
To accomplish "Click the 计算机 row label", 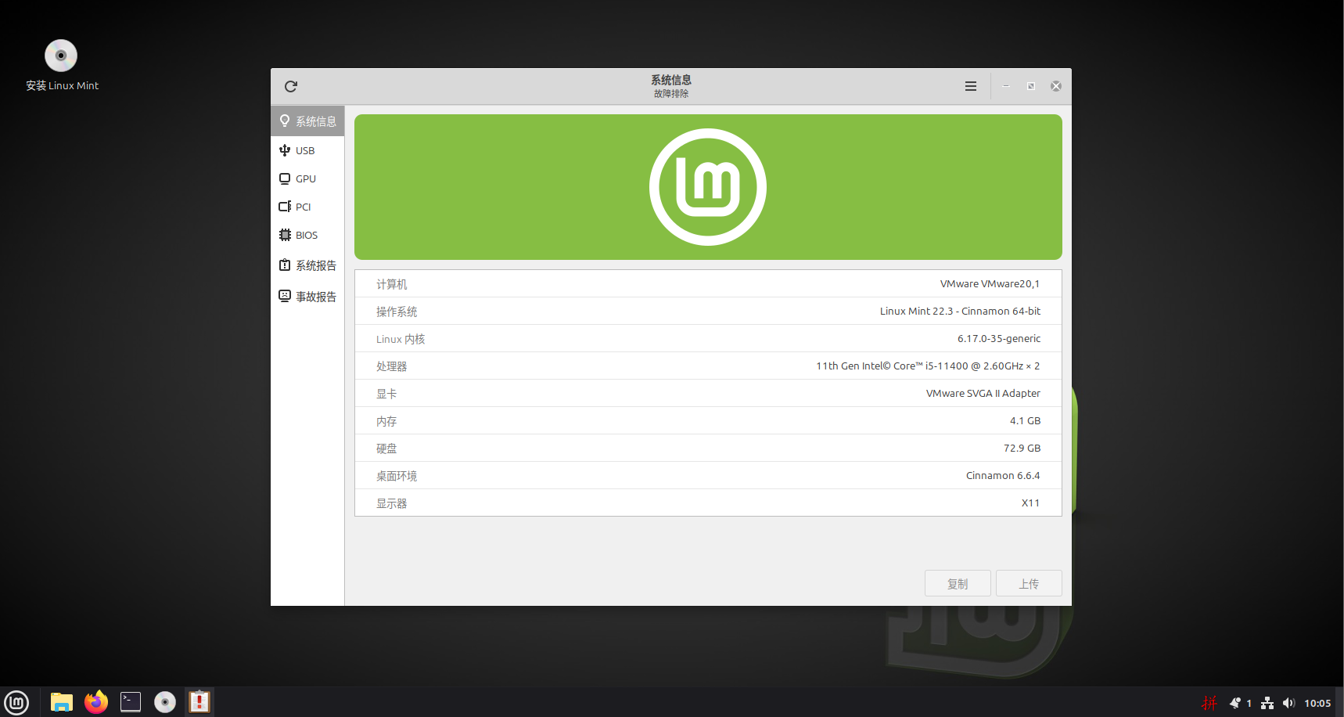I will click(x=392, y=284).
